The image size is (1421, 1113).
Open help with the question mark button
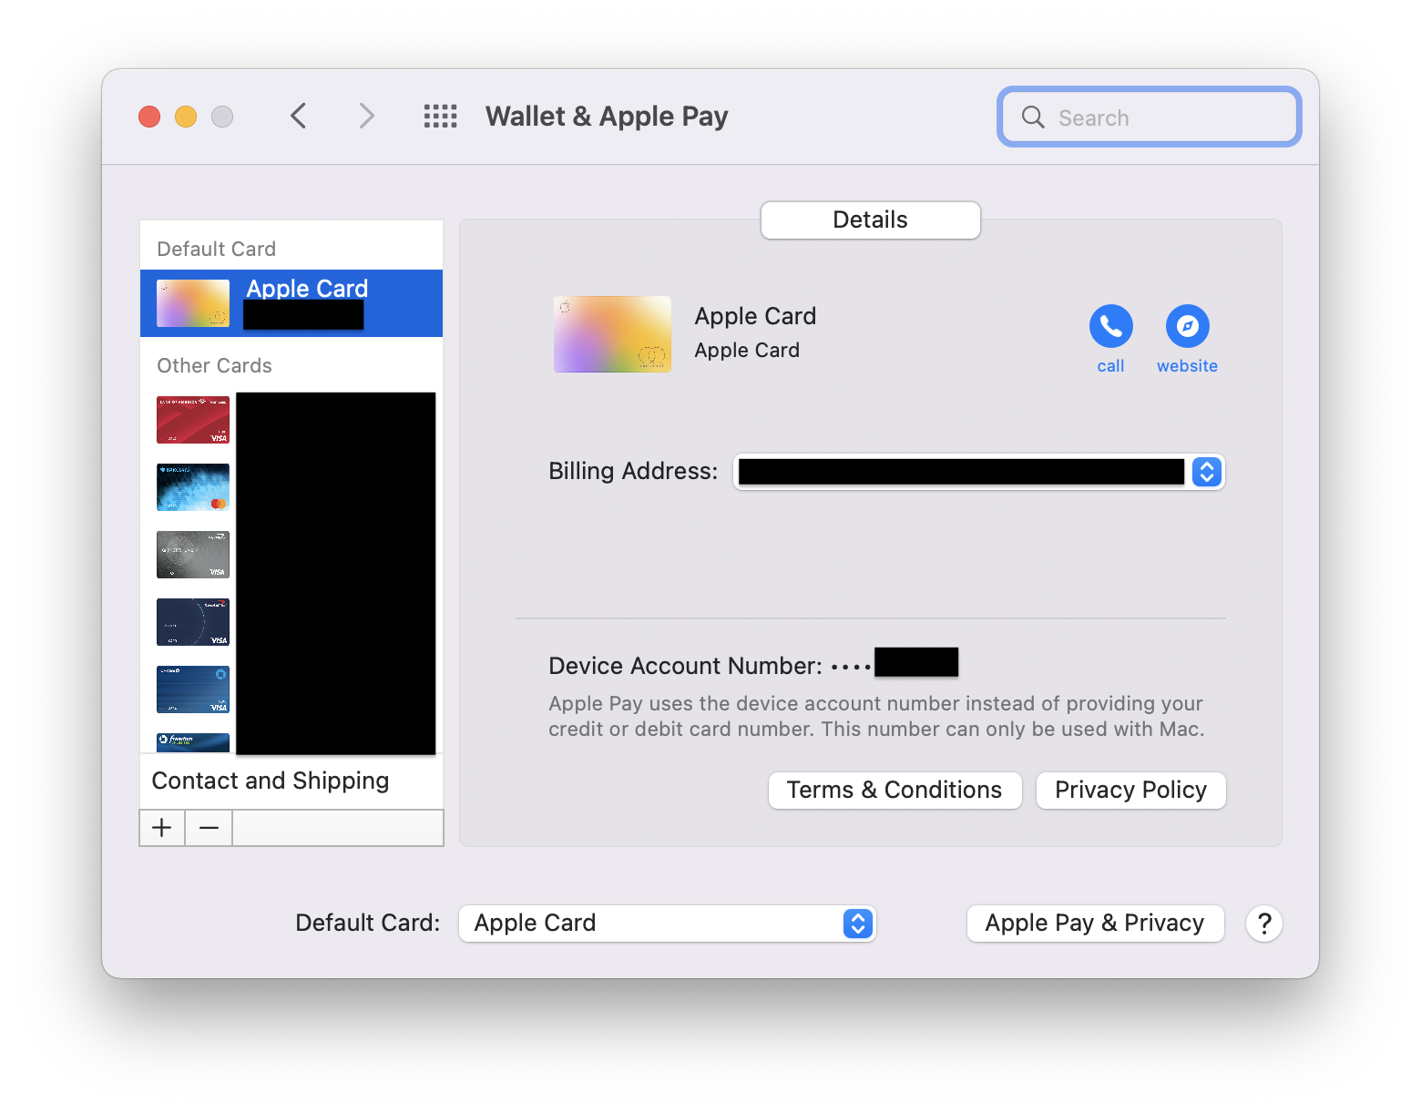(1264, 924)
